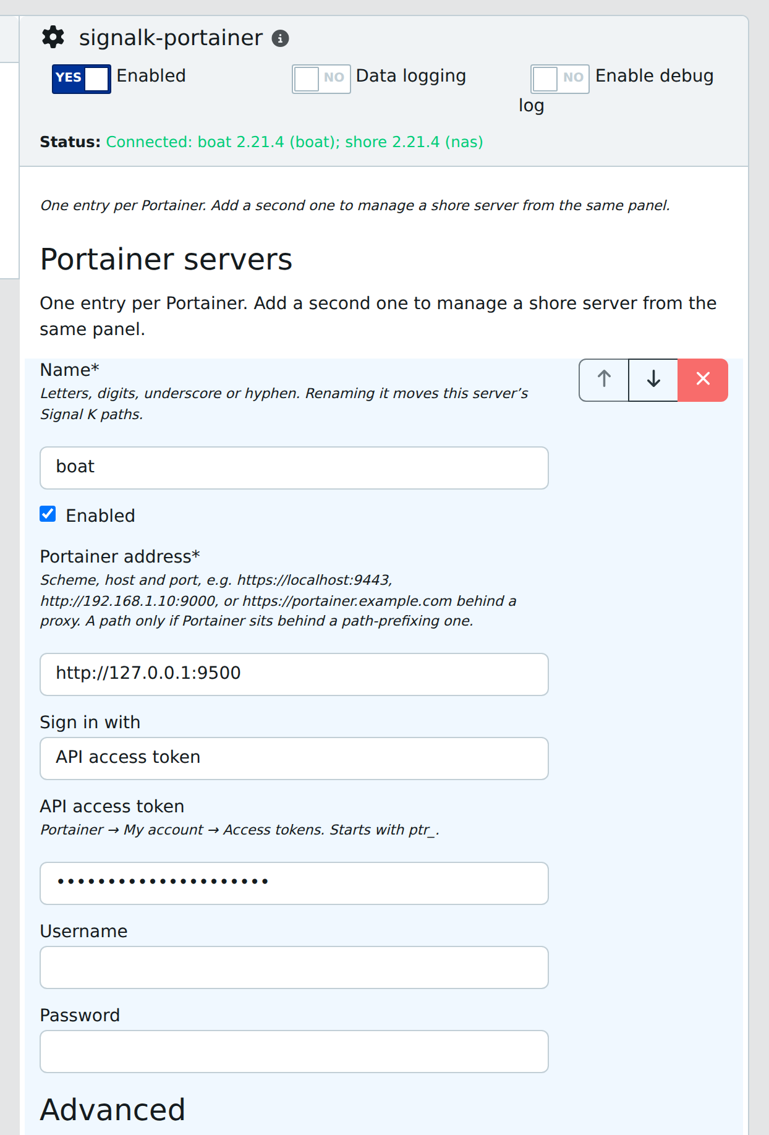Click the Connected status message

coord(294,142)
